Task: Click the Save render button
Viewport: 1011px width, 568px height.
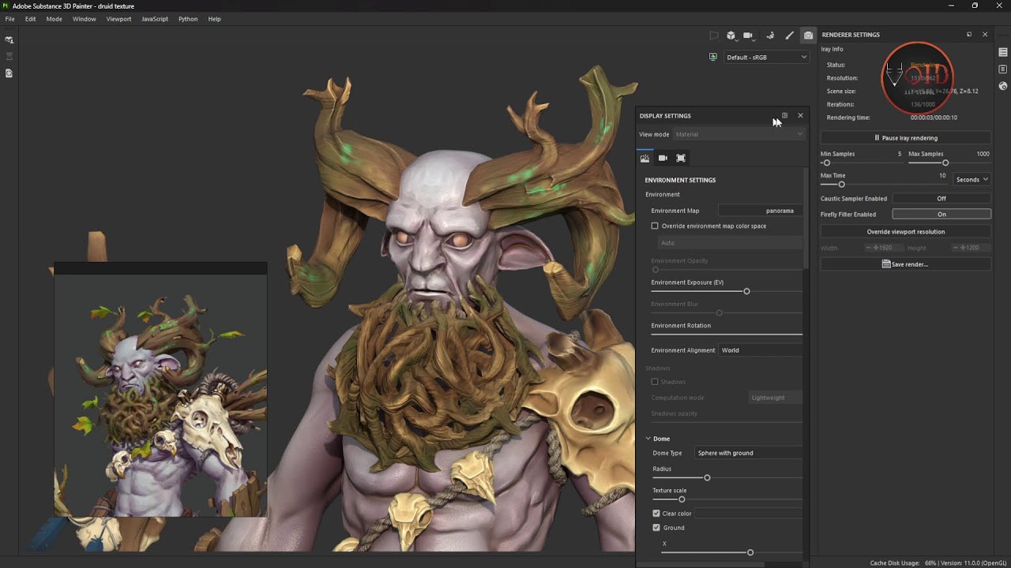Action: pyautogui.click(x=906, y=264)
